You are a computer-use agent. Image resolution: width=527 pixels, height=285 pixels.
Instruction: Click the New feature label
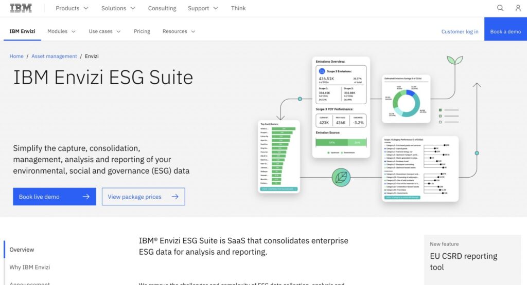point(444,244)
